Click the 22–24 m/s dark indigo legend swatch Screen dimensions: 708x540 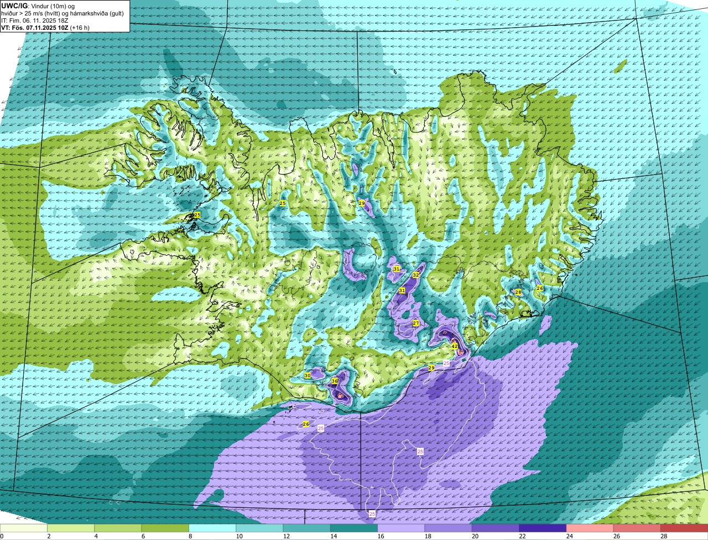pos(543,528)
